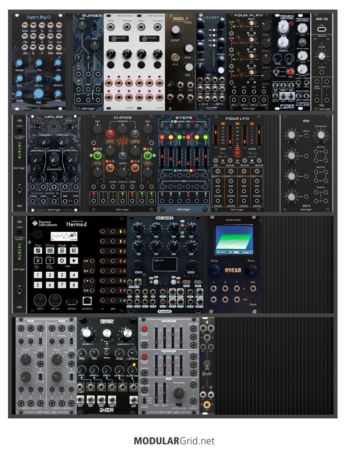Screen dimensions: 349x449
Task: Click the MANUAL GATE button of Envelope 1
Action: point(144,329)
